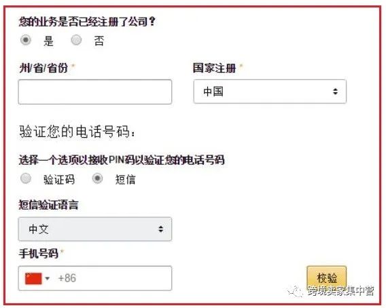This screenshot has height=308, width=386.
Task: Select the 是 radio button
Action: point(26,40)
